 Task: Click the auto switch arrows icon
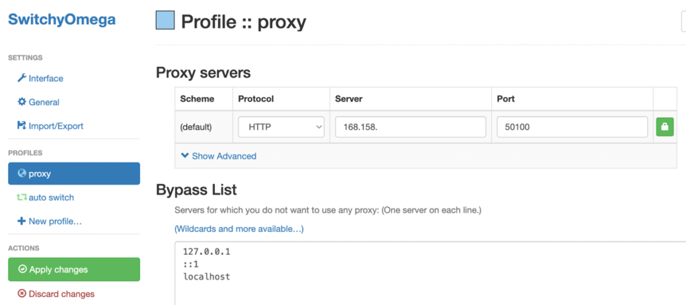pyautogui.click(x=22, y=197)
